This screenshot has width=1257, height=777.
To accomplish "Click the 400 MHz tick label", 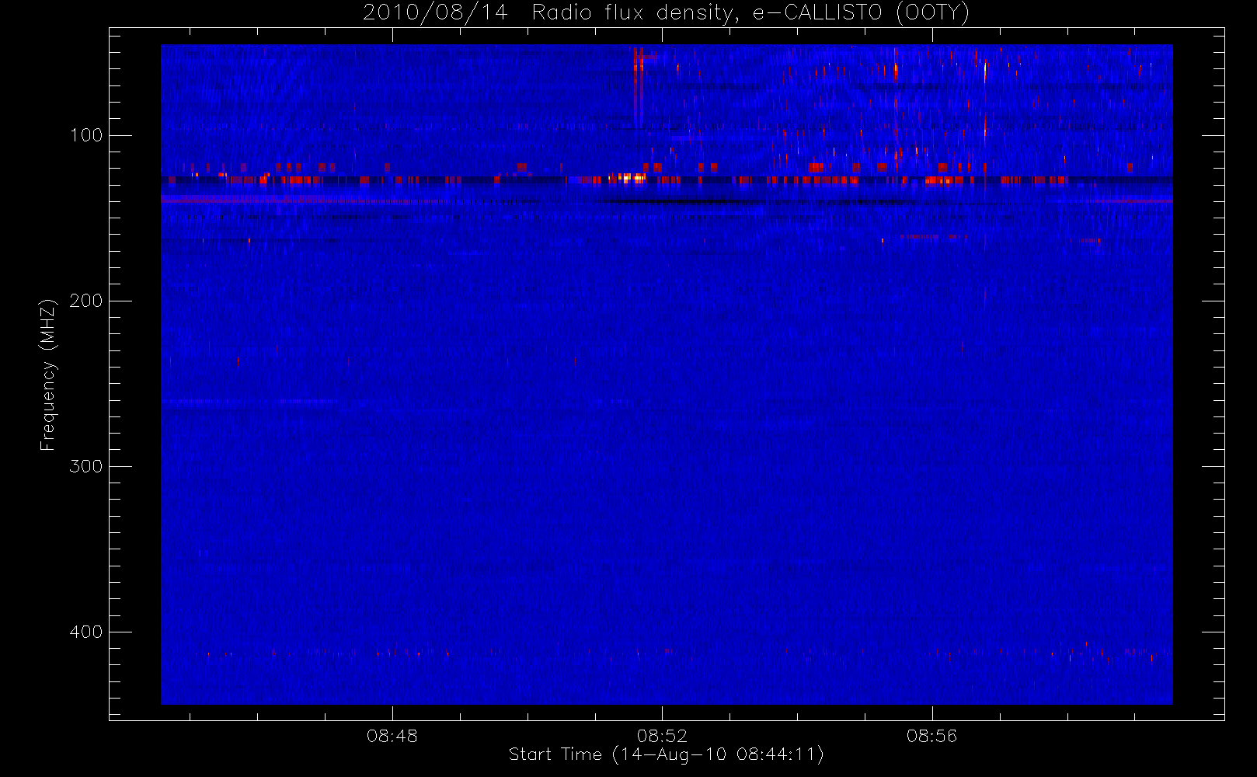I will (85, 632).
